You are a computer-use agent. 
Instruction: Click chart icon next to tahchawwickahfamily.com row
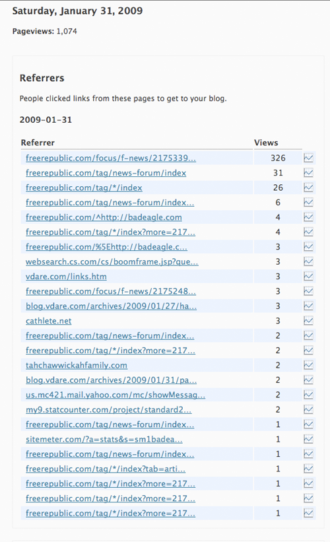pos(308,365)
